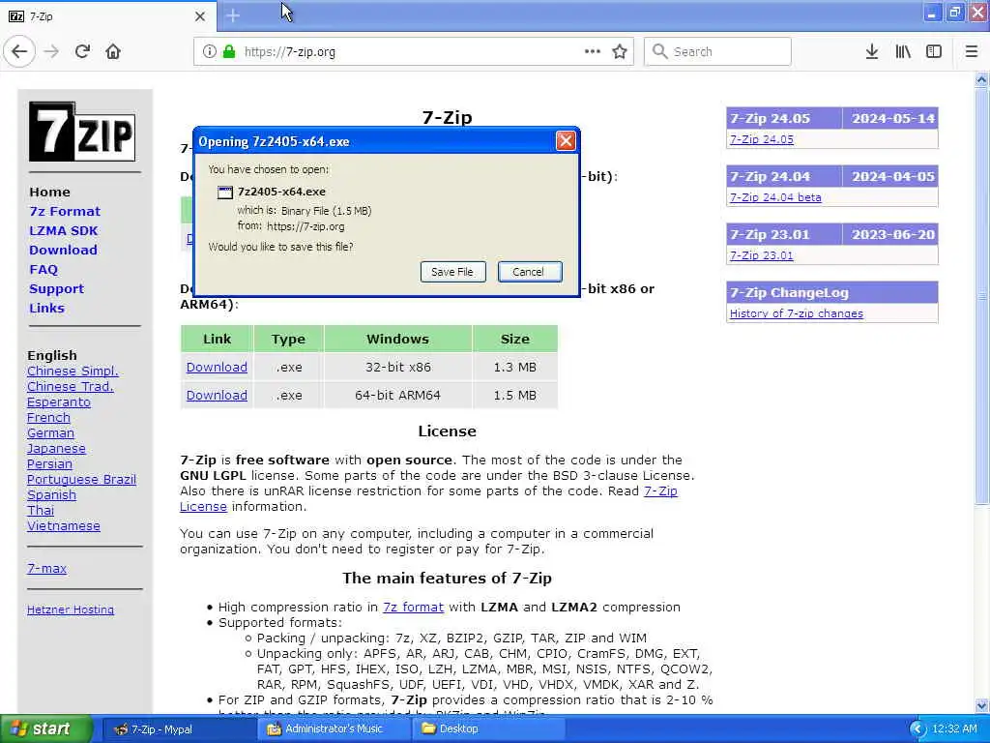This screenshot has height=743, width=990.
Task: Close the Opening 7z2405-x64.exe dialog
Action: pos(566,141)
